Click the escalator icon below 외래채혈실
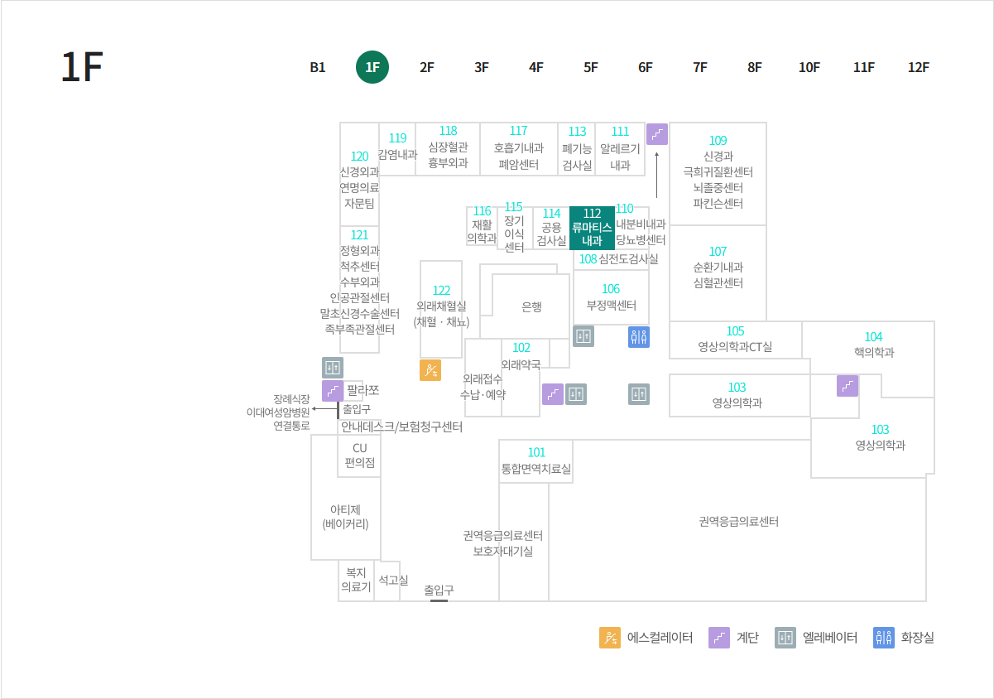Screen dimensions: 994x699 (430, 370)
